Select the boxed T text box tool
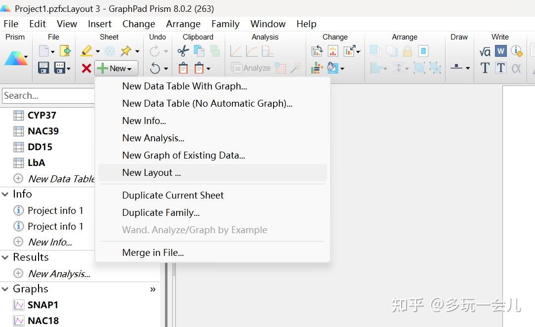This screenshot has width=535, height=327. click(500, 68)
